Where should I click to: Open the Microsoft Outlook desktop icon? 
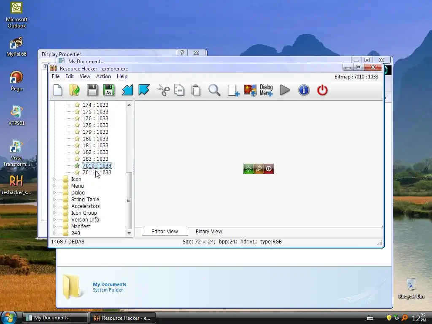pos(16,15)
